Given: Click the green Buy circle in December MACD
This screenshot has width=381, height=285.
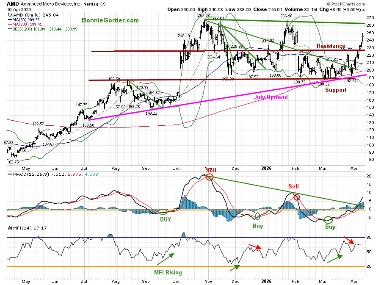Looking at the screenshot, I should [257, 216].
